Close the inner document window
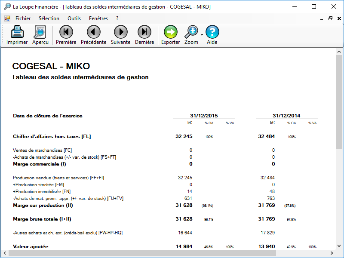This screenshot has height=258, width=344. coord(339,18)
